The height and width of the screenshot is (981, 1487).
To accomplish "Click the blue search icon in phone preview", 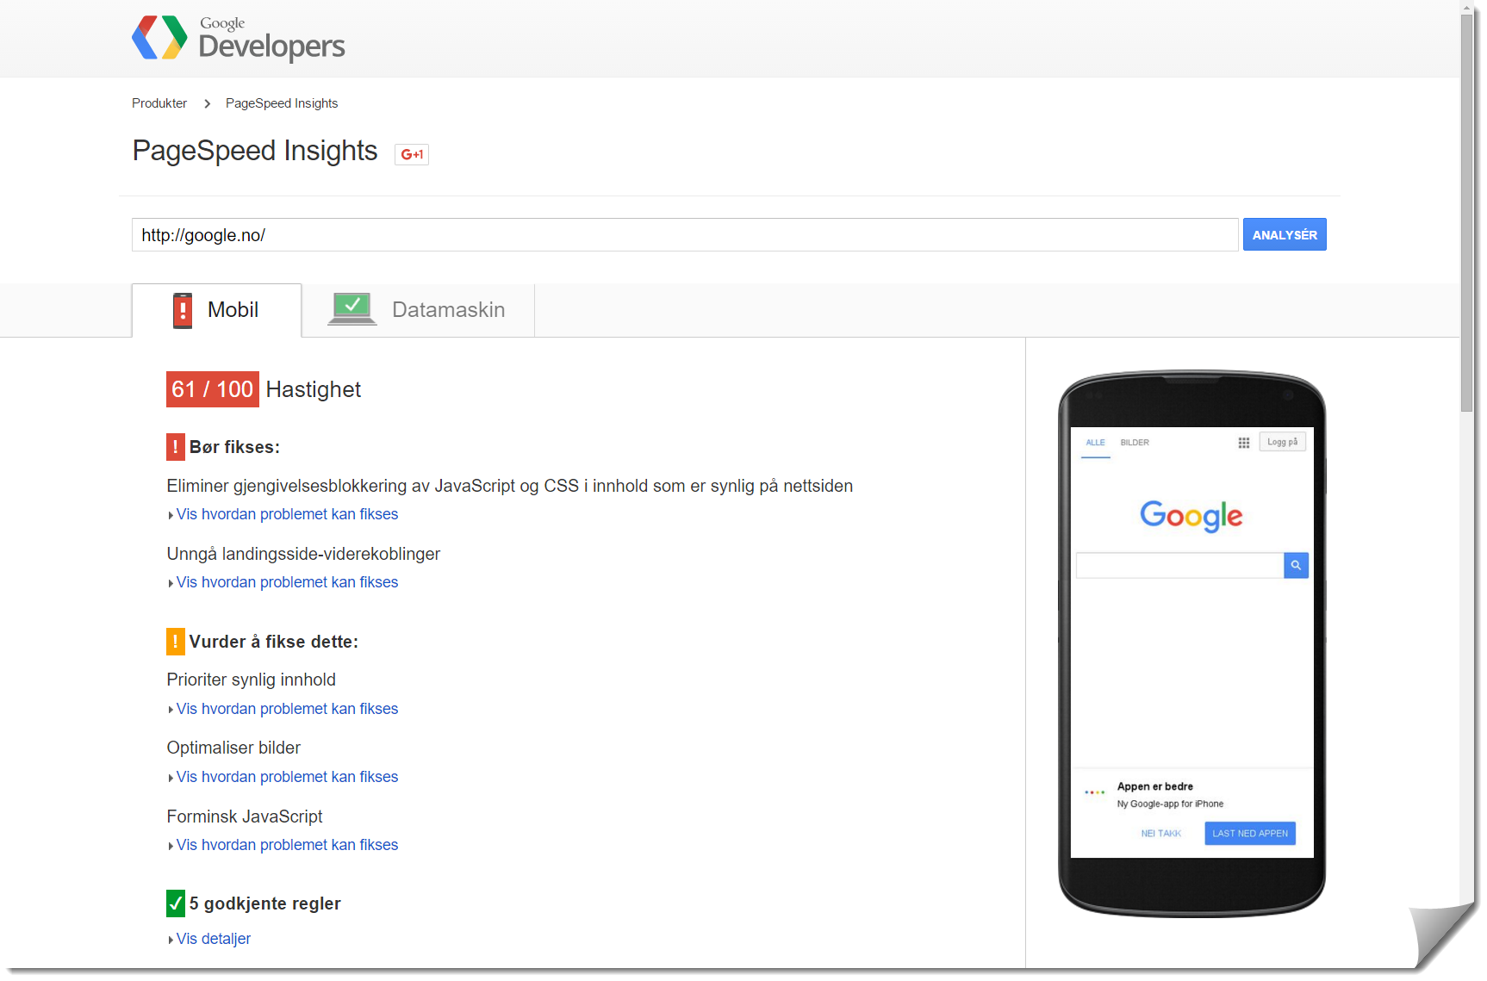I will click(1296, 565).
